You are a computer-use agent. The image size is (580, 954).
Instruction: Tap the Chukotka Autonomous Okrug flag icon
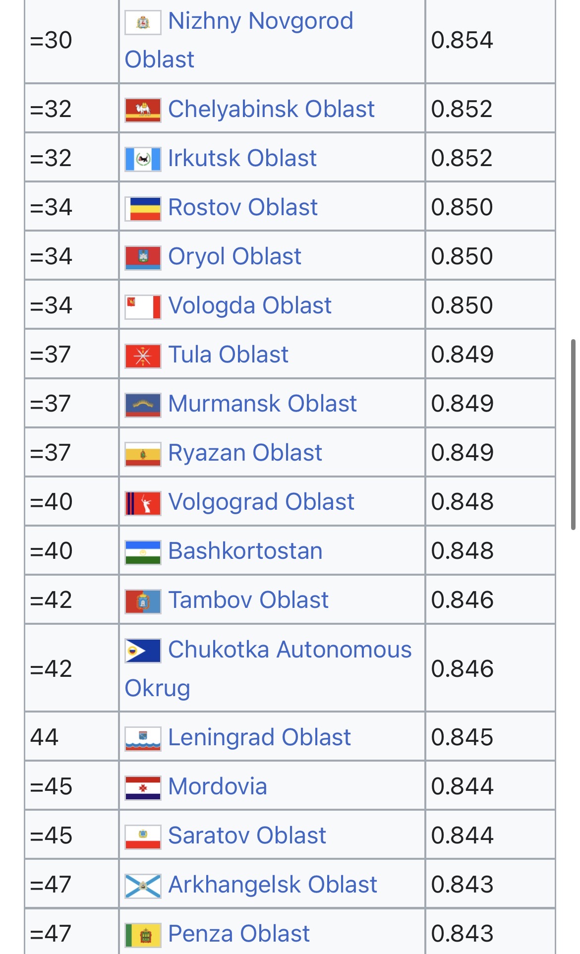coord(143,651)
